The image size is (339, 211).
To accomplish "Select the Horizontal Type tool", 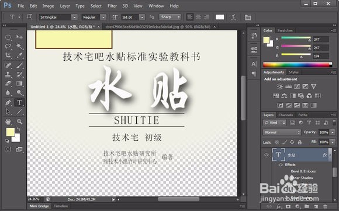I will tap(19, 102).
